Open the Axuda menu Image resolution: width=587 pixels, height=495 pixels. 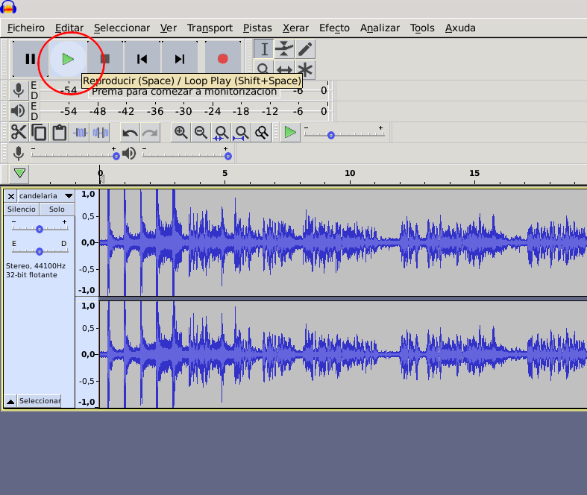point(460,28)
